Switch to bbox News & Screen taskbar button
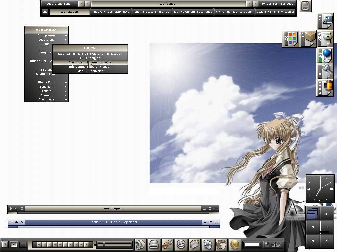Viewport: 337px width, 252px height. point(152,12)
